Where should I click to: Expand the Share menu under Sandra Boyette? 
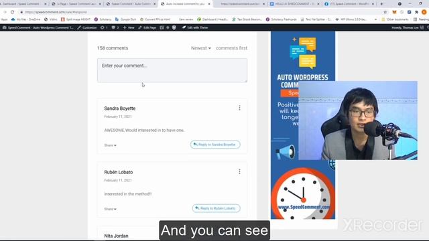click(x=110, y=145)
